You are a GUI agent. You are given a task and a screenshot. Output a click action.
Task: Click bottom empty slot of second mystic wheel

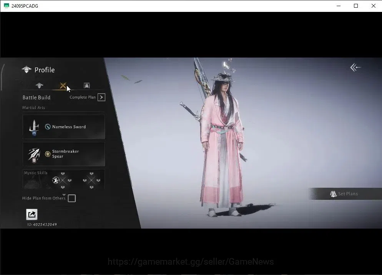(91, 187)
